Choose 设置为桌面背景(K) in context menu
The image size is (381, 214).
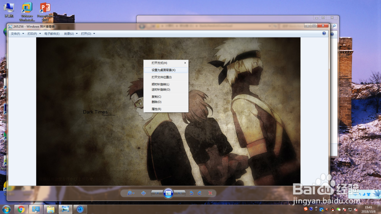pyautogui.click(x=166, y=70)
